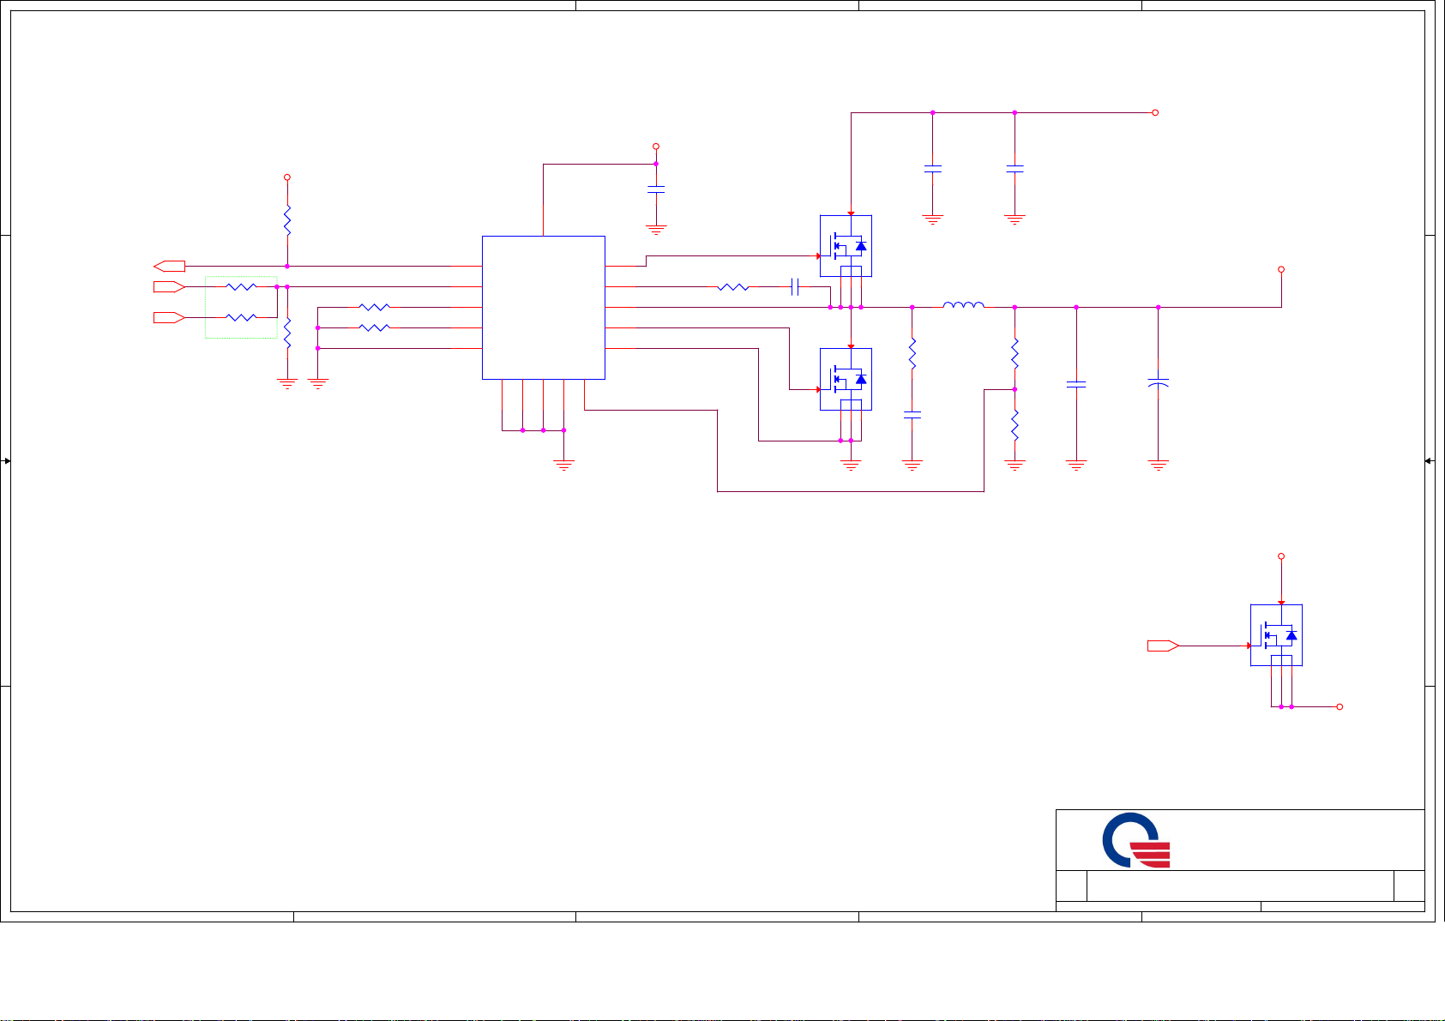Select the lower horizontal resistor left of the IC

(375, 327)
